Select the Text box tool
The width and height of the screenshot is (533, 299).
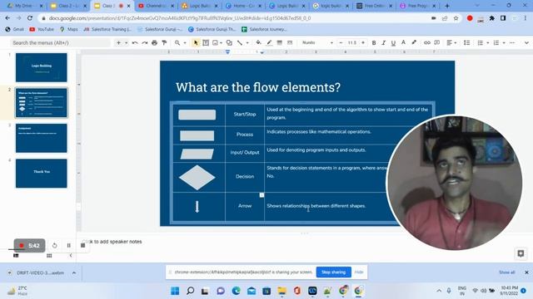pyautogui.click(x=206, y=42)
